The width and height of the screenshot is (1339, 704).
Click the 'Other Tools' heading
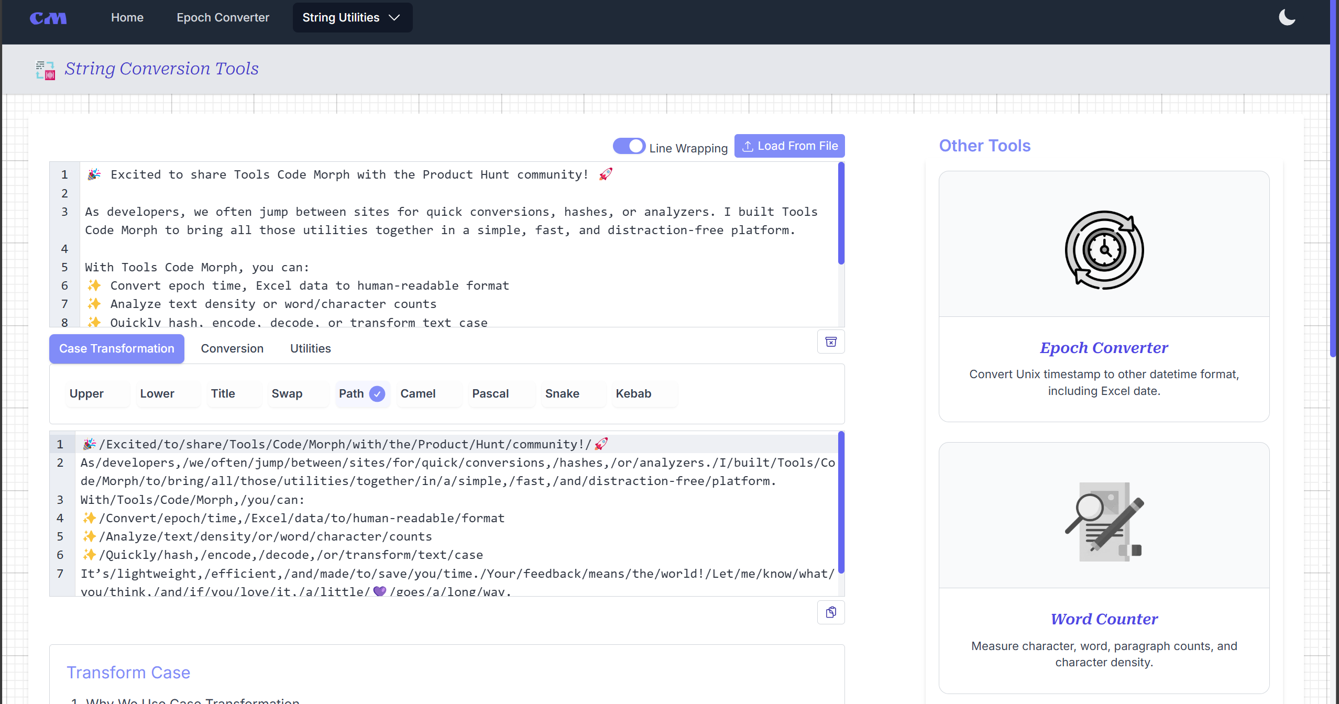pos(984,146)
